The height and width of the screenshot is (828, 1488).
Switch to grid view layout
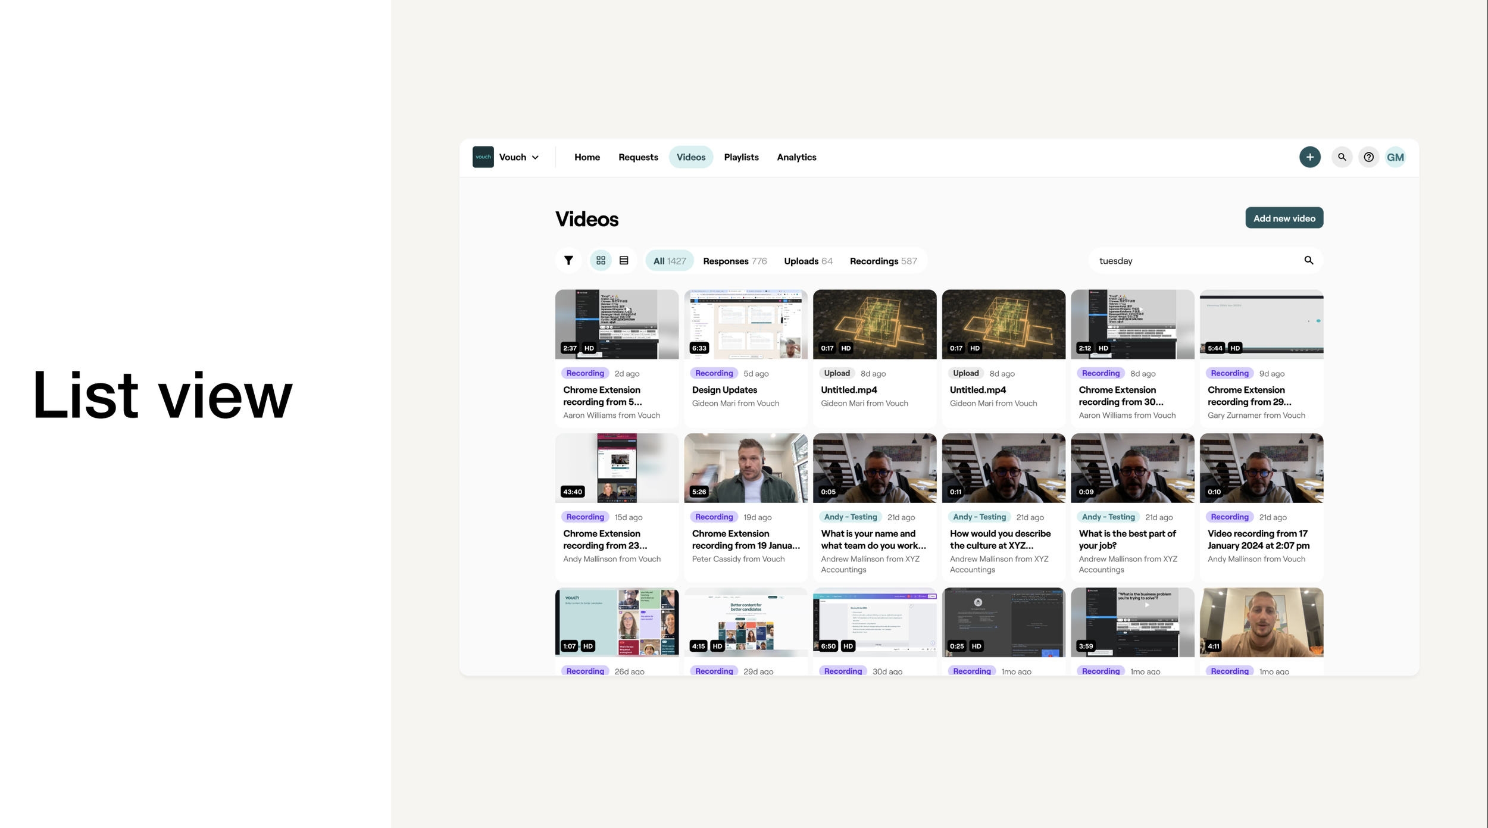click(601, 261)
